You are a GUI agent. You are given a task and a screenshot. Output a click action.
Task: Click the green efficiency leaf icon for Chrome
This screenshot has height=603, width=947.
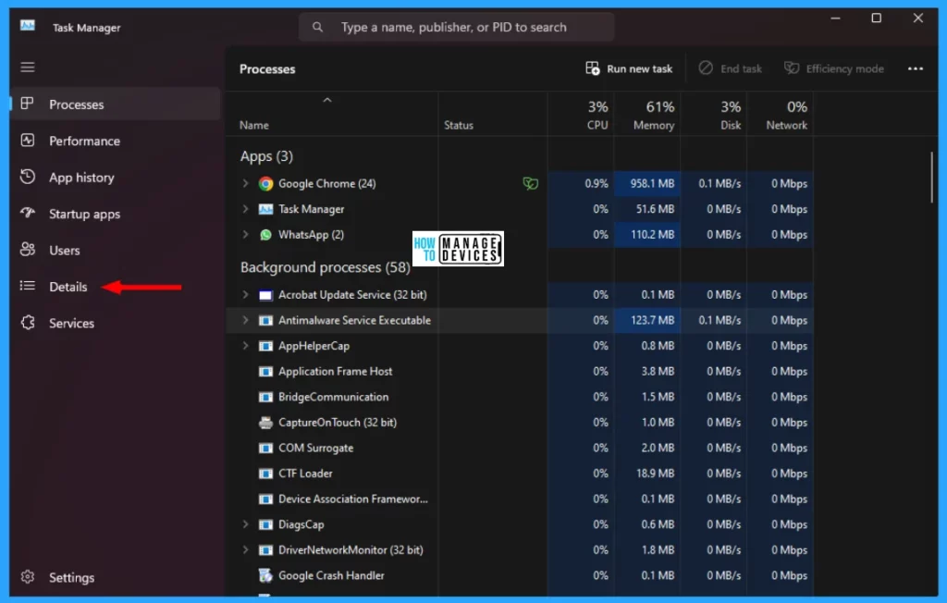pyautogui.click(x=530, y=183)
